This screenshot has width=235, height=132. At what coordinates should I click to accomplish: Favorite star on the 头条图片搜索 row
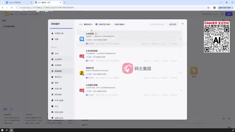115,95
